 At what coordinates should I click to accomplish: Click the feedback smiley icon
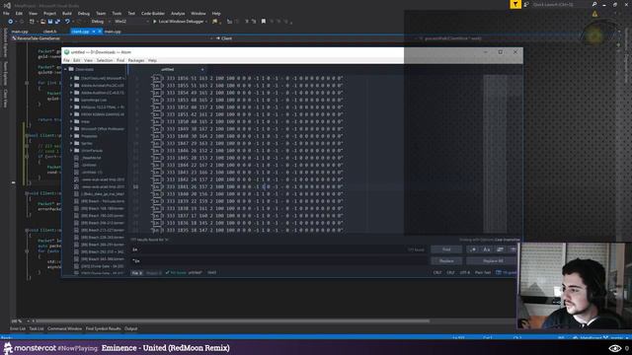click(x=526, y=4)
